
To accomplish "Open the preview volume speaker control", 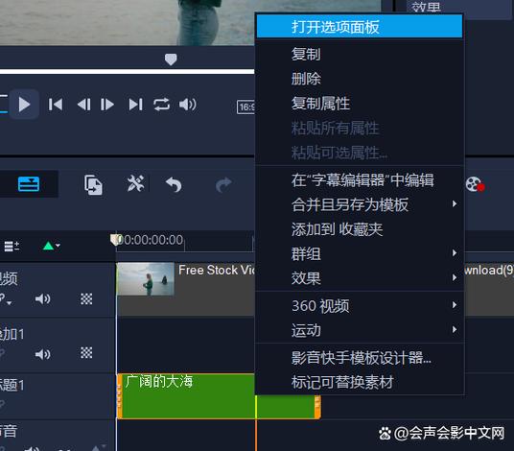I will point(188,105).
